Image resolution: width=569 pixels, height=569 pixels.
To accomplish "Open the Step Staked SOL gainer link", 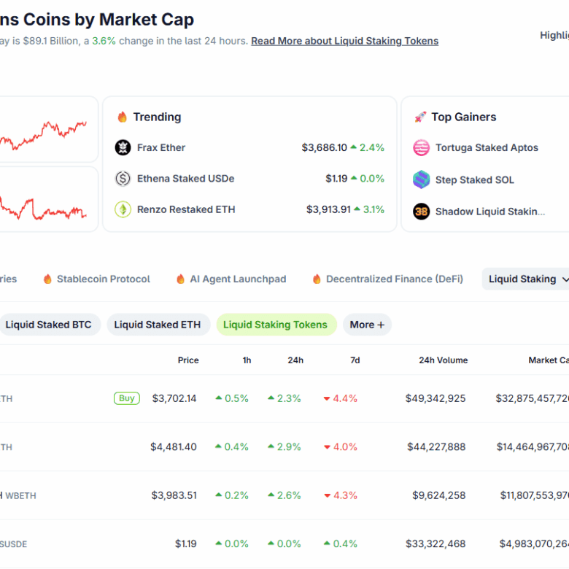I will (x=475, y=180).
